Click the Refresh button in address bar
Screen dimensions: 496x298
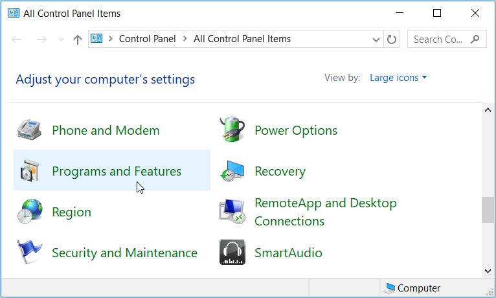392,40
